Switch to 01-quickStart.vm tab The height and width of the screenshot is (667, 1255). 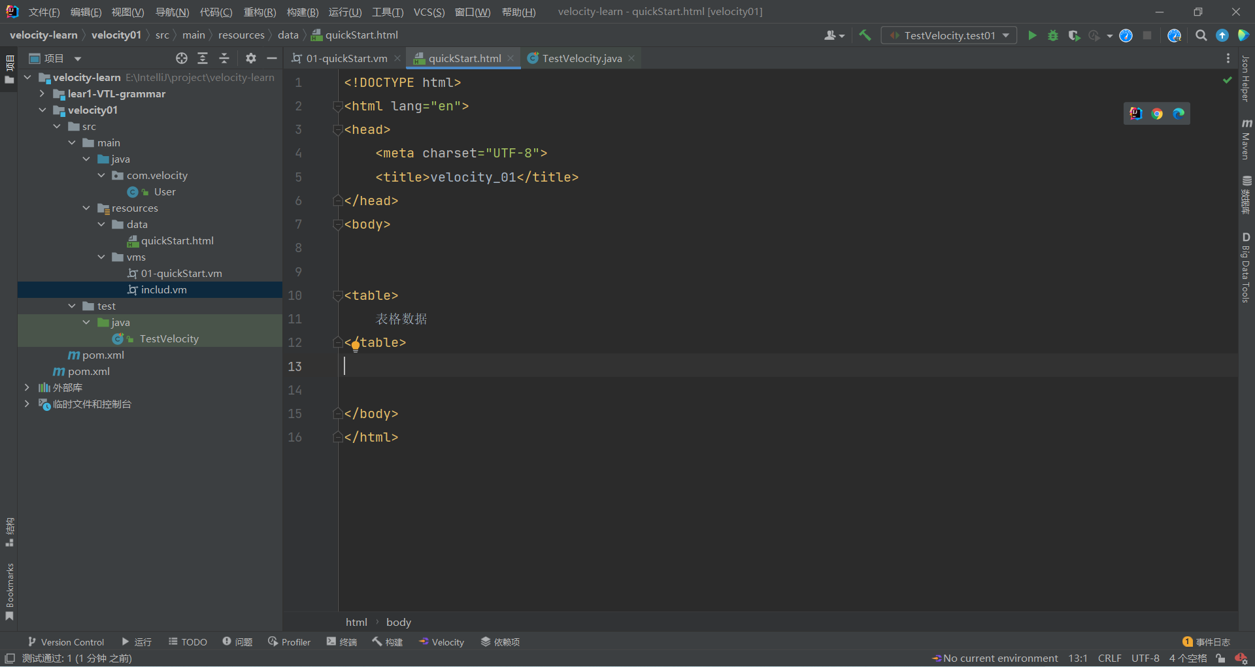pyautogui.click(x=346, y=58)
